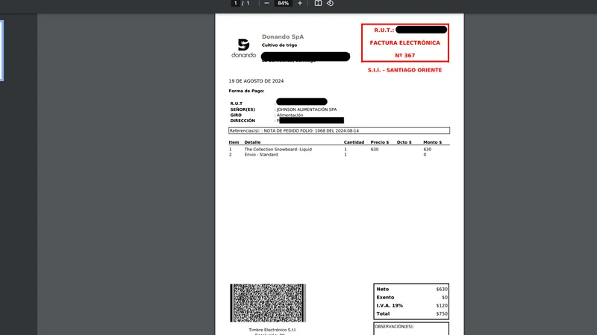
Task: Click the Cantidad column header
Action: [354, 142]
